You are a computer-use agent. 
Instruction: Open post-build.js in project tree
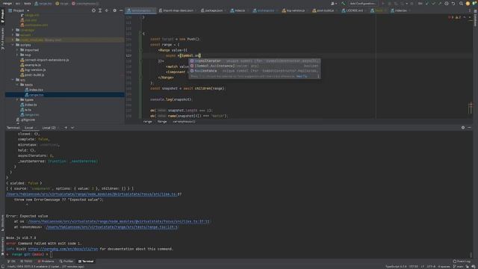coord(34,75)
